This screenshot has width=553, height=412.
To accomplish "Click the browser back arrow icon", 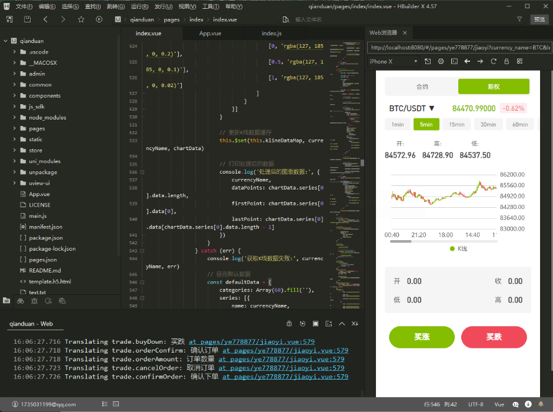I will pyautogui.click(x=467, y=61).
